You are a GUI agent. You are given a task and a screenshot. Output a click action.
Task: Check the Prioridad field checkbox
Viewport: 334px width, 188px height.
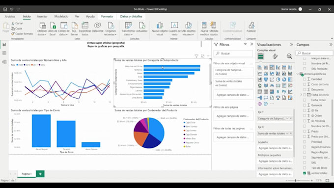(x=305, y=141)
